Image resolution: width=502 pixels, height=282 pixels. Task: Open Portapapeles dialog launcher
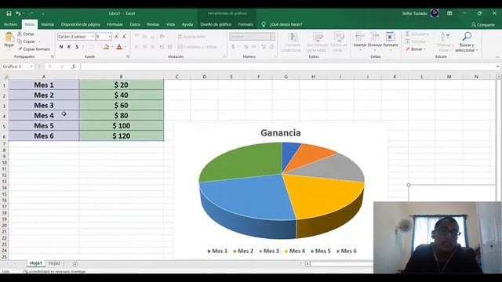click(x=53, y=56)
